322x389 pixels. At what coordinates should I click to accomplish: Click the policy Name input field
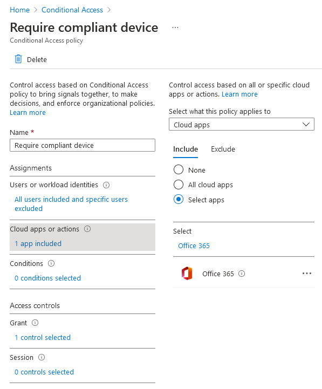pyautogui.click(x=83, y=145)
